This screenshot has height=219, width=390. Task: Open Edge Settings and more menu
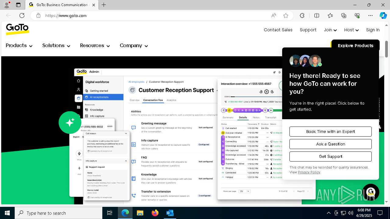[370, 16]
